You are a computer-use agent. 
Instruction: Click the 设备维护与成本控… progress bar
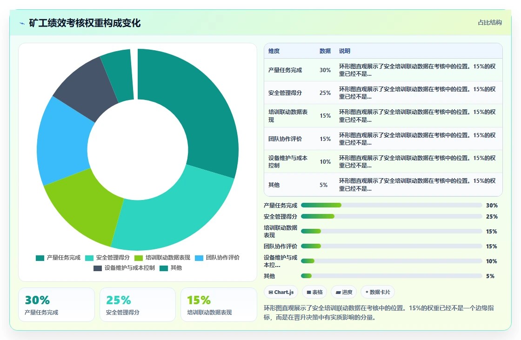(x=391, y=261)
